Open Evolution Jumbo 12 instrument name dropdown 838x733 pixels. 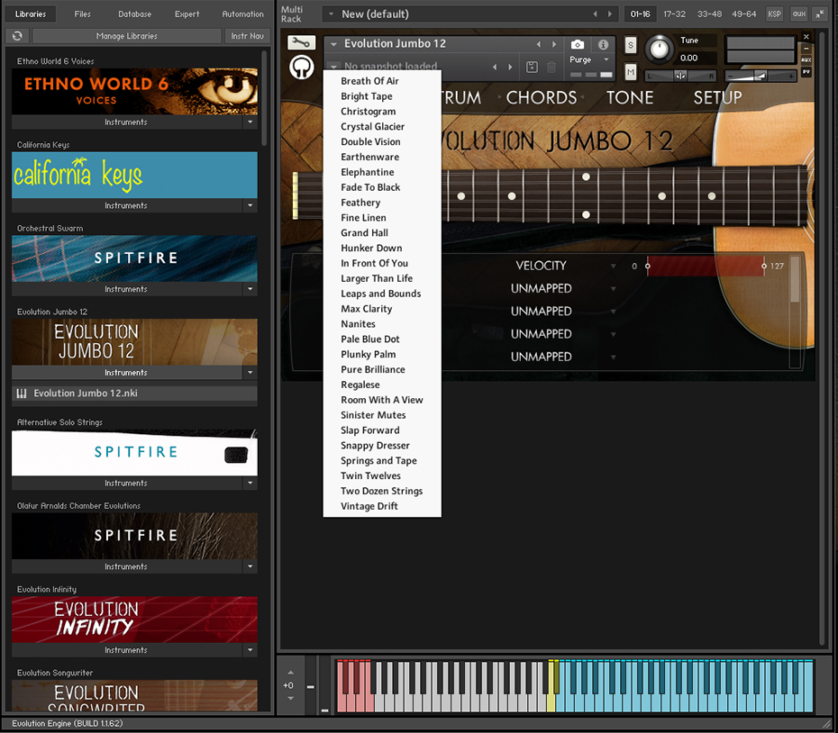tap(334, 44)
